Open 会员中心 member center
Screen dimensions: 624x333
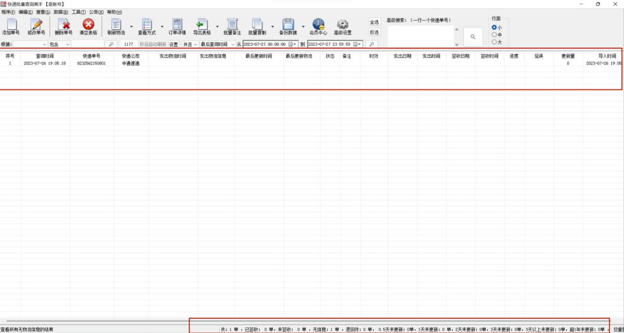pos(318,25)
